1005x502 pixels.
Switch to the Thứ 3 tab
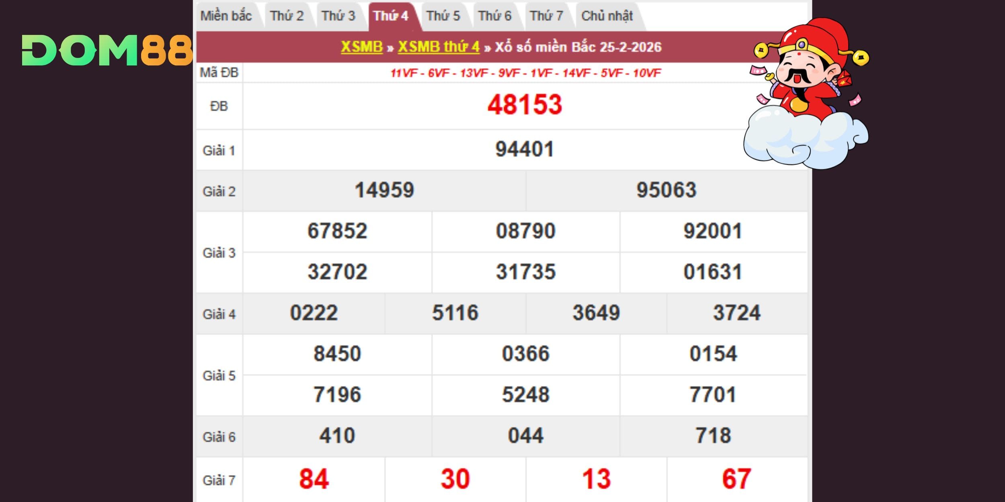click(338, 16)
